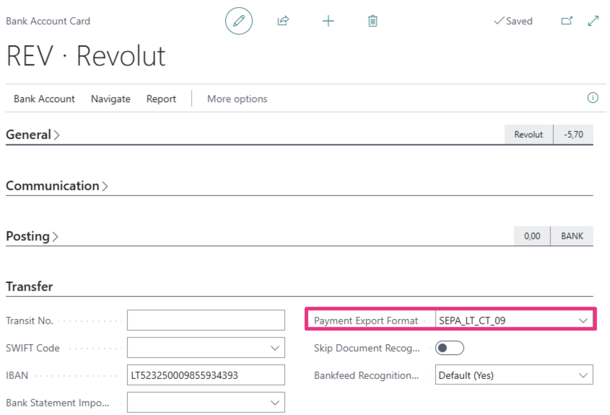Expand the Posting section

[32, 236]
